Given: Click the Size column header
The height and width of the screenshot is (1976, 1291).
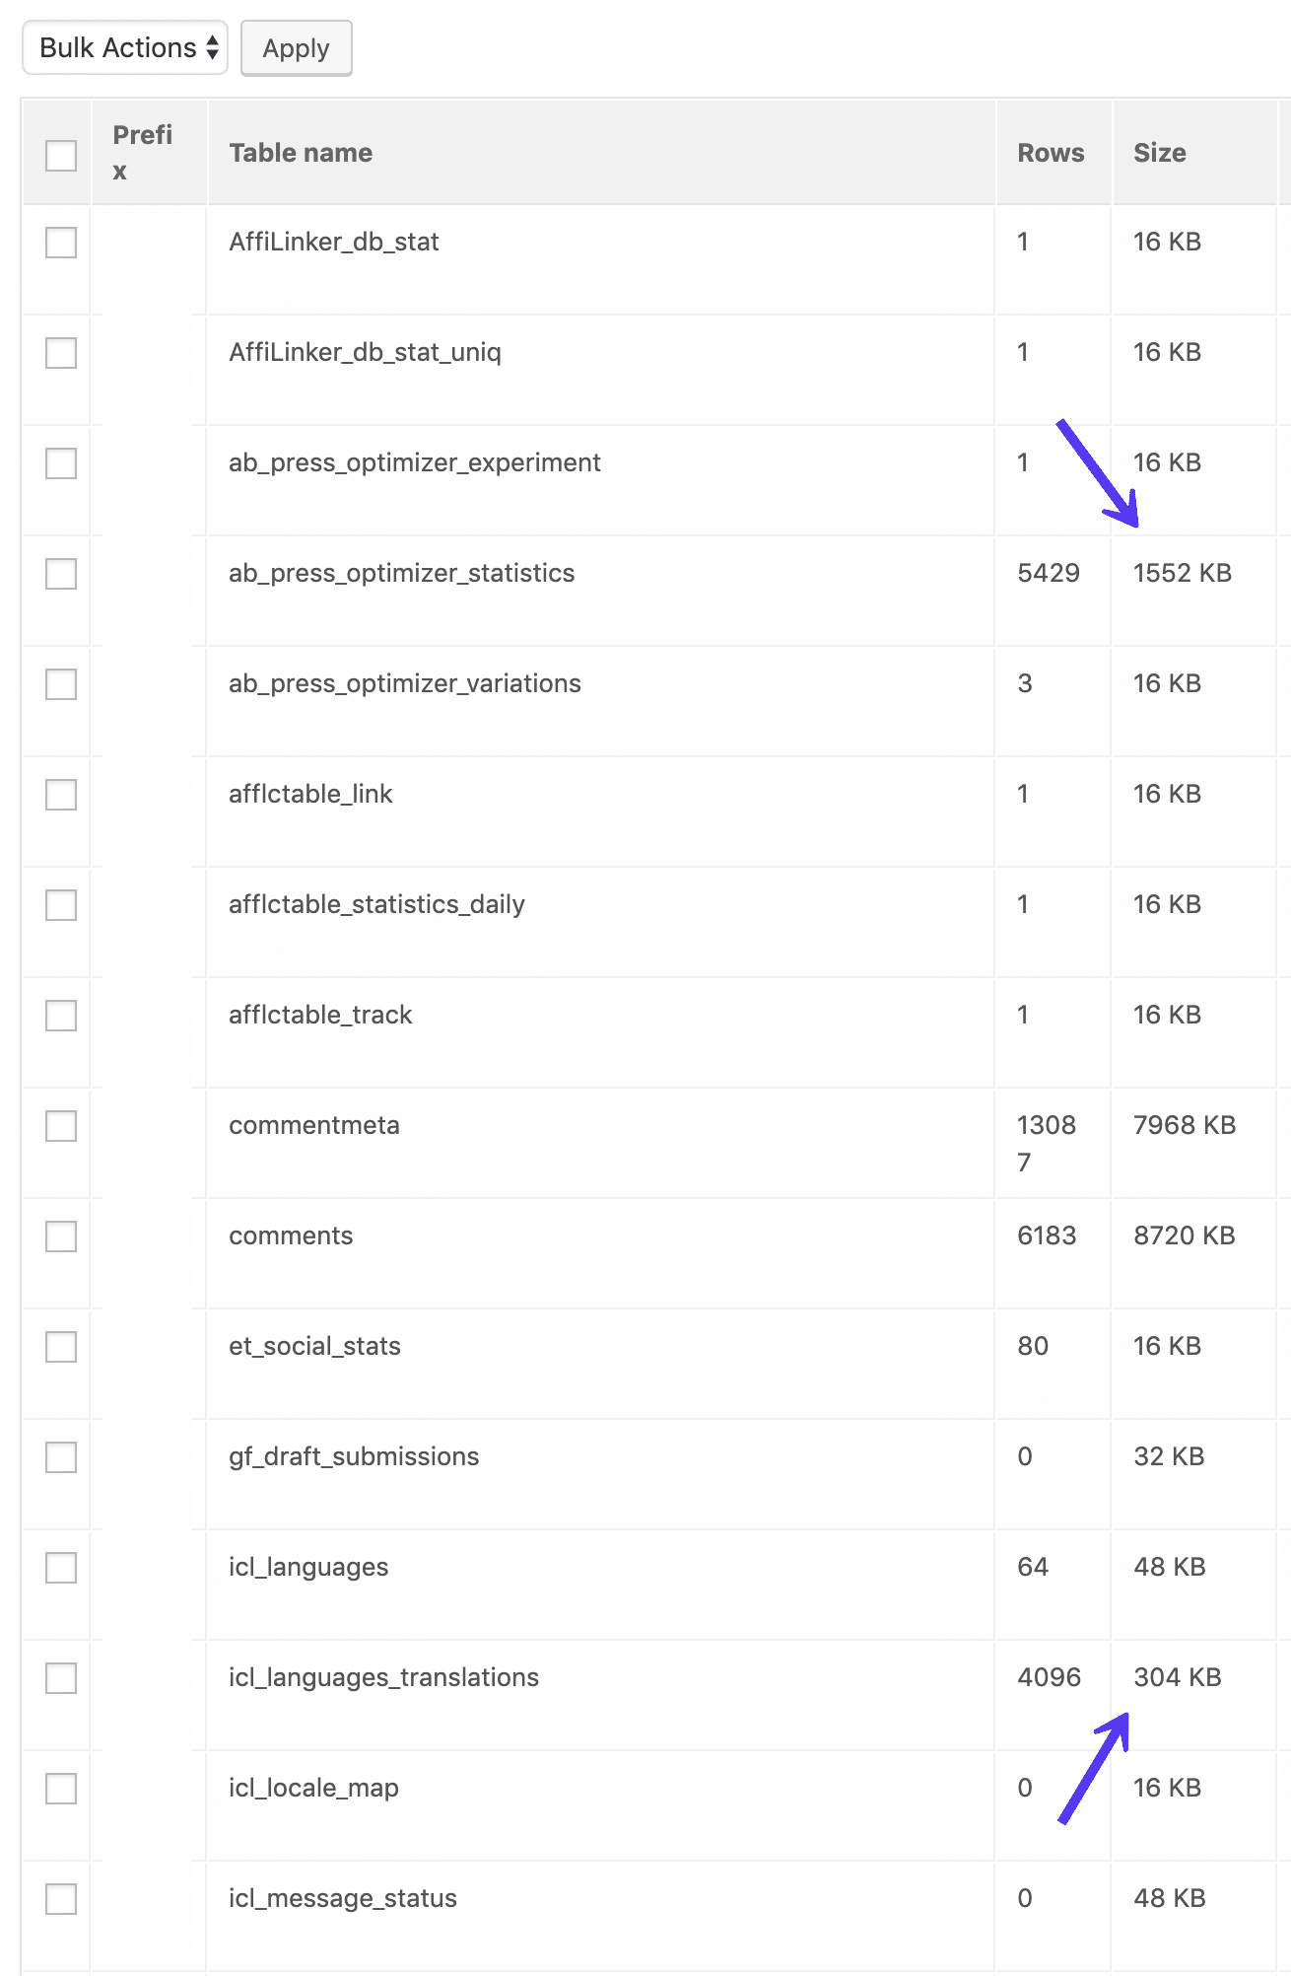Looking at the screenshot, I should point(1159,153).
